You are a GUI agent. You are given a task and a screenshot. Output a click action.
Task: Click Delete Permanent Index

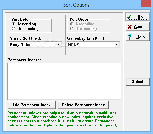(x=83, y=105)
